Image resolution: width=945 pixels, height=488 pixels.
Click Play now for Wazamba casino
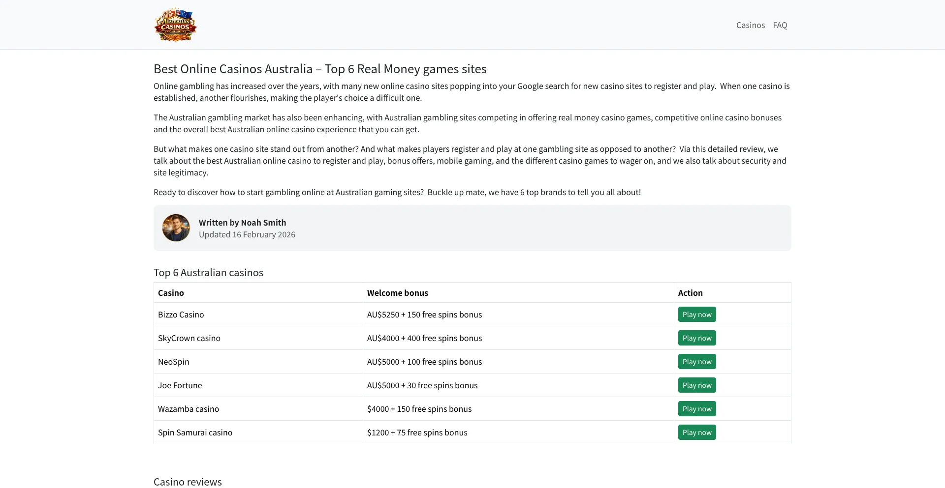click(697, 409)
